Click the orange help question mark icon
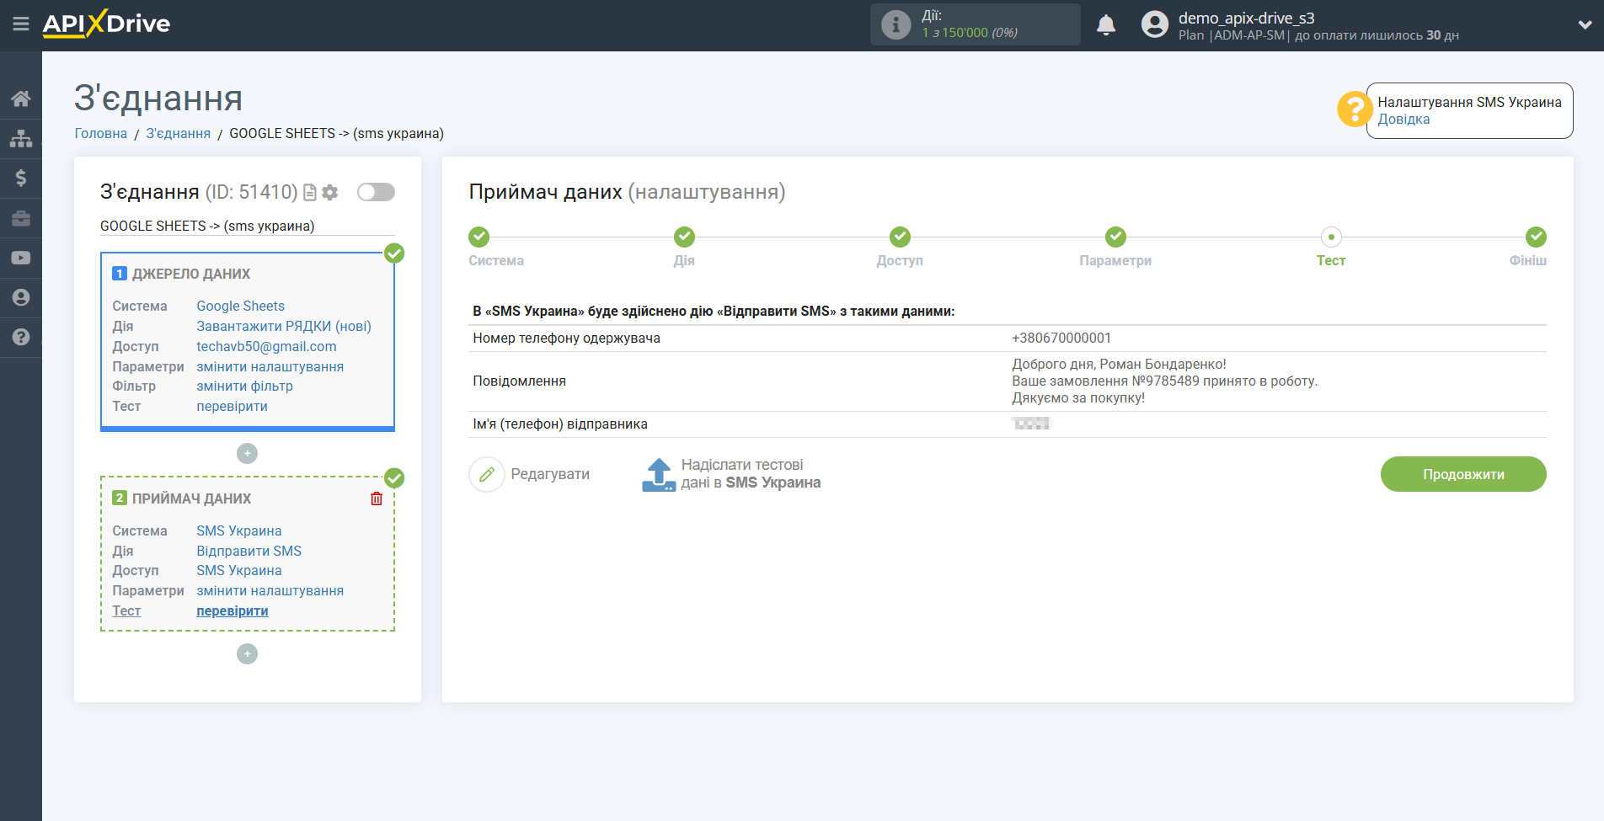 [x=1355, y=109]
